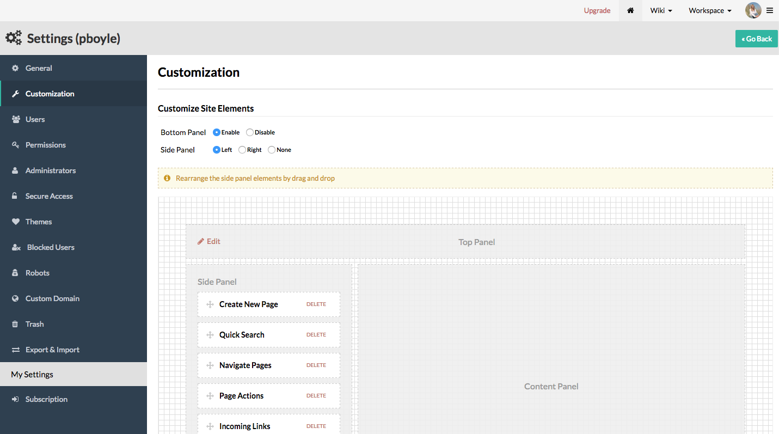Delete the Incoming Links element
This screenshot has height=434, width=779.
pos(316,426)
